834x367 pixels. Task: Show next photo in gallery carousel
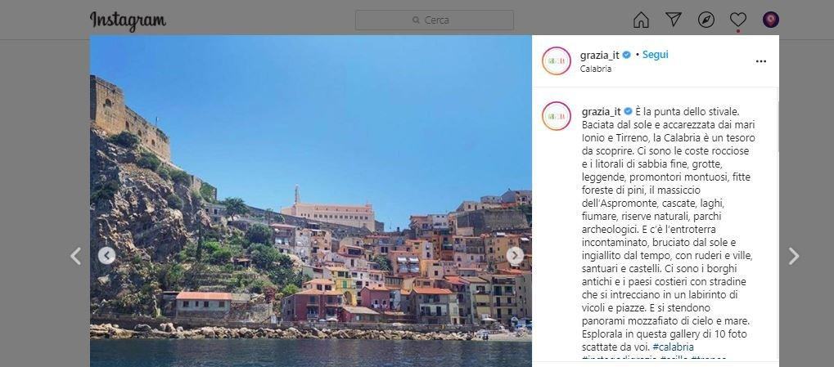pos(514,256)
